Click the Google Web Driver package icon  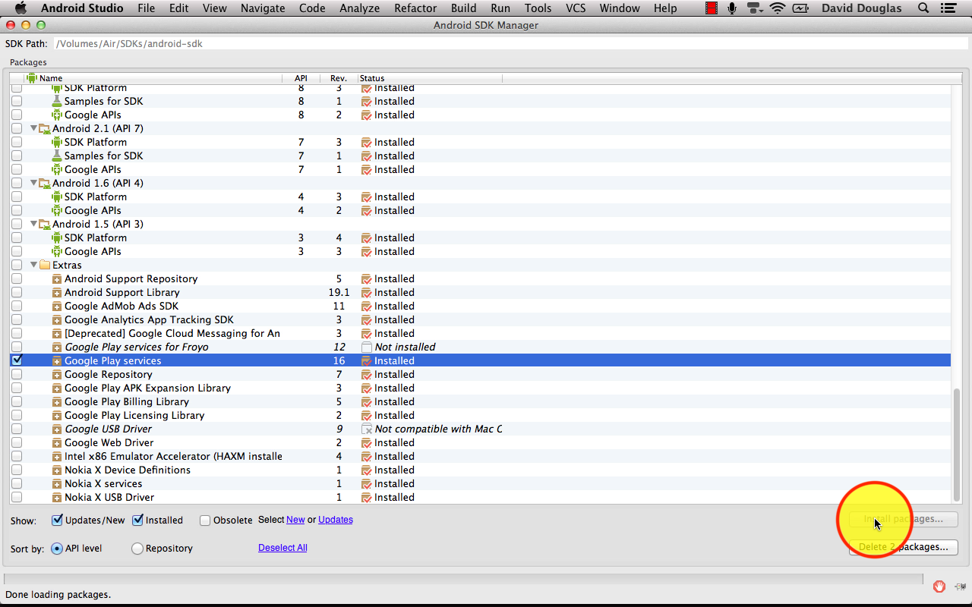(57, 443)
